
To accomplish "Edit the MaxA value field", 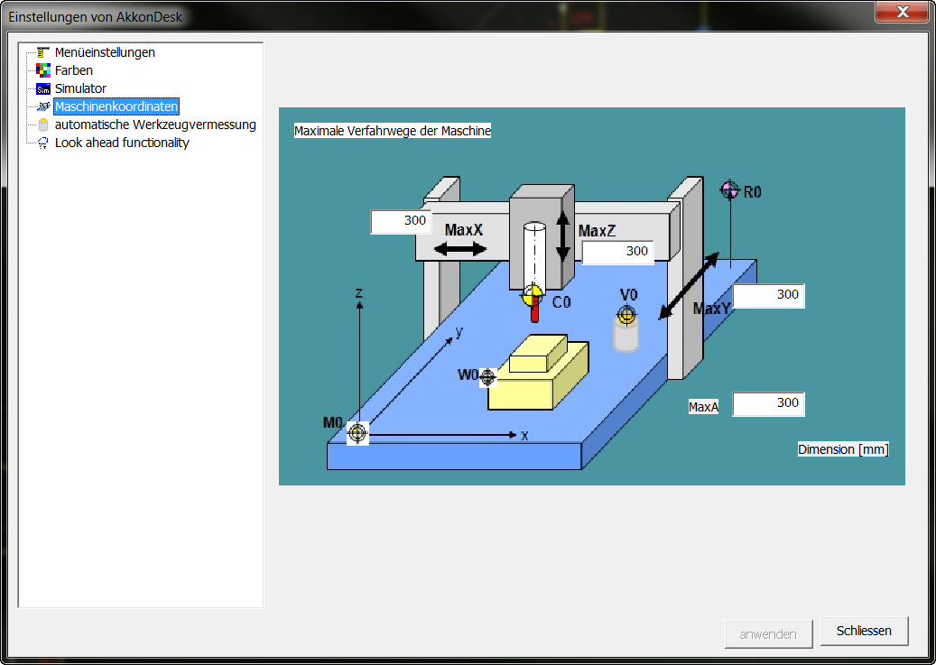I will [768, 403].
